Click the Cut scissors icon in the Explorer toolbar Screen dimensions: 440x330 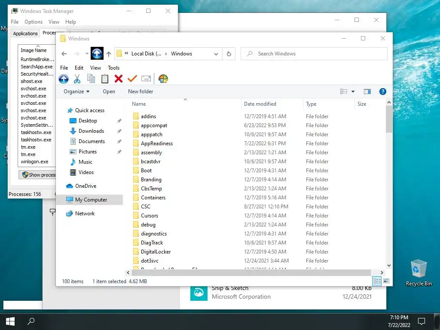click(x=77, y=79)
